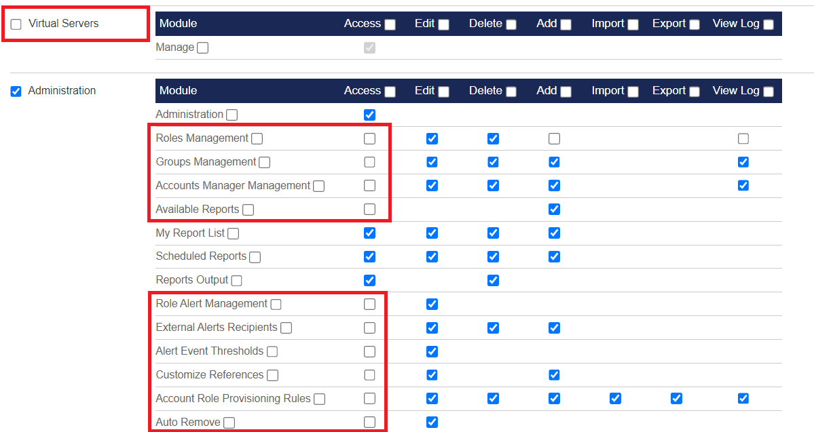Disable Edit for Auto Remove
Viewport: 814px width, 432px height.
432,422
